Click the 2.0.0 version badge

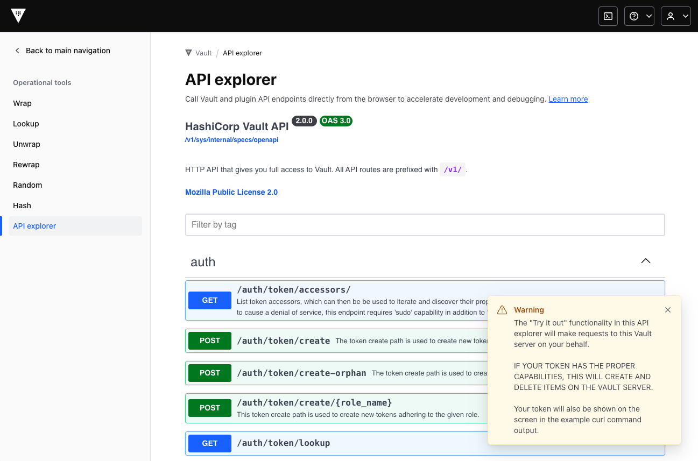pos(304,120)
